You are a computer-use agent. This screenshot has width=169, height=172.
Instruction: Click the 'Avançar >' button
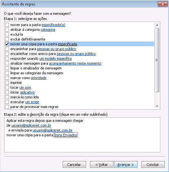[x=126, y=165]
